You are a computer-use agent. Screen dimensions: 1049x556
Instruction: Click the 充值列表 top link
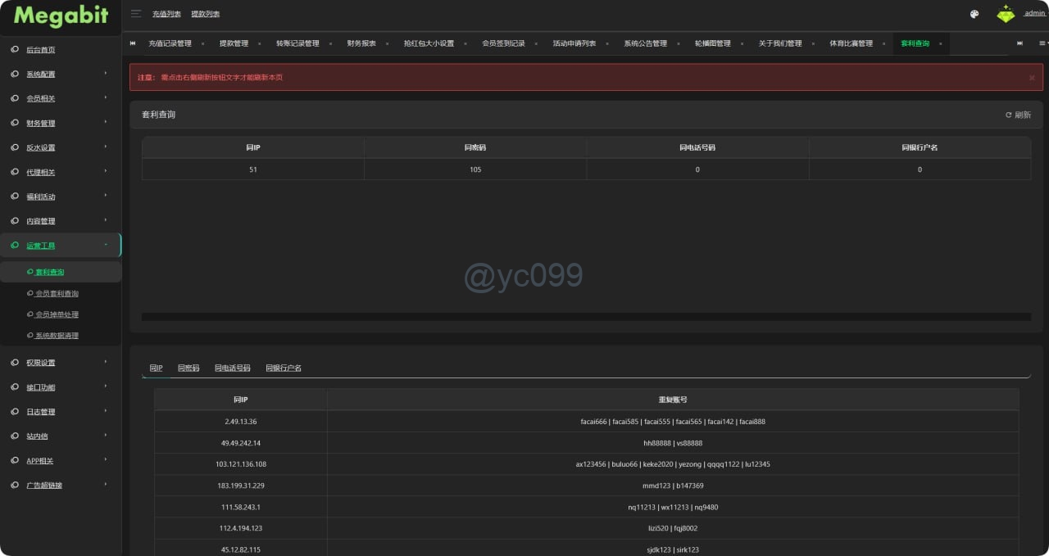pyautogui.click(x=166, y=14)
